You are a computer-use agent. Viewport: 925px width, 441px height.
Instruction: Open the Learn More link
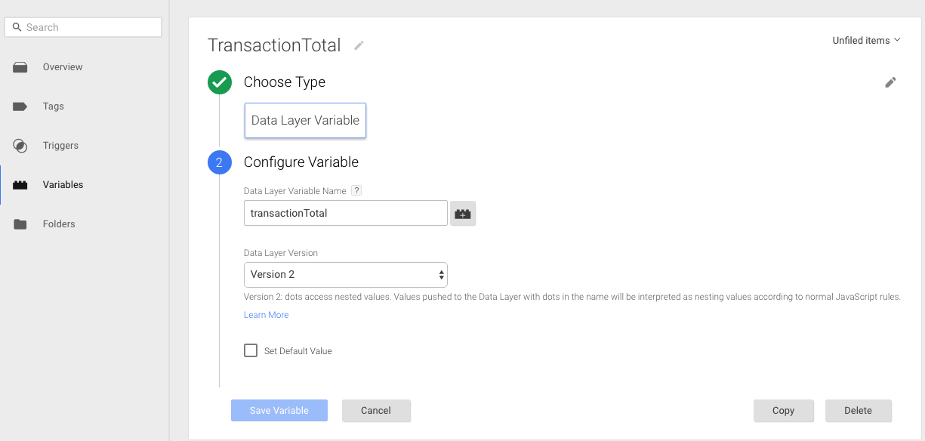[x=266, y=315]
